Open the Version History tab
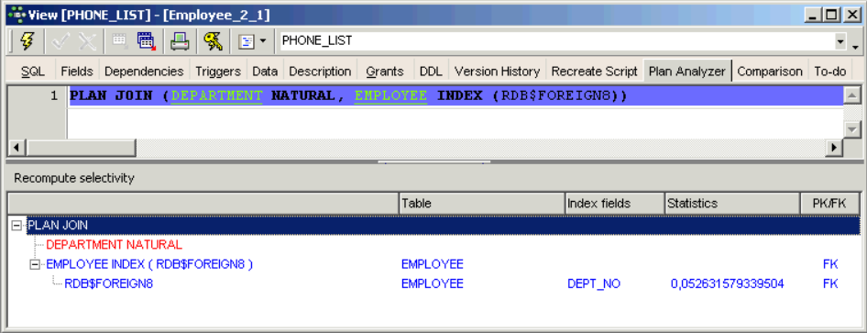The height and width of the screenshot is (333, 867). pos(497,72)
